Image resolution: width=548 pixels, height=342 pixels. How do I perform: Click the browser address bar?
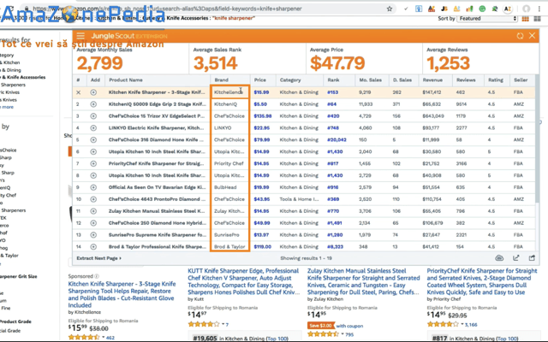click(257, 8)
